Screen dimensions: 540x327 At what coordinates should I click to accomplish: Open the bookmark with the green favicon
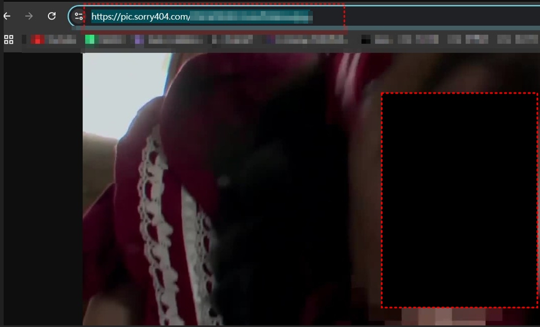pyautogui.click(x=105, y=39)
